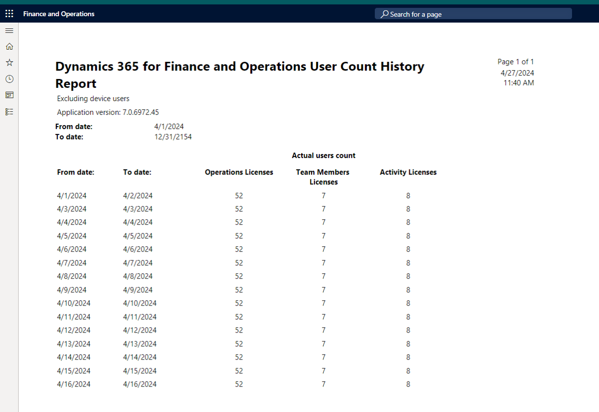Click 'Operations Licenses' column header

pyautogui.click(x=239, y=172)
